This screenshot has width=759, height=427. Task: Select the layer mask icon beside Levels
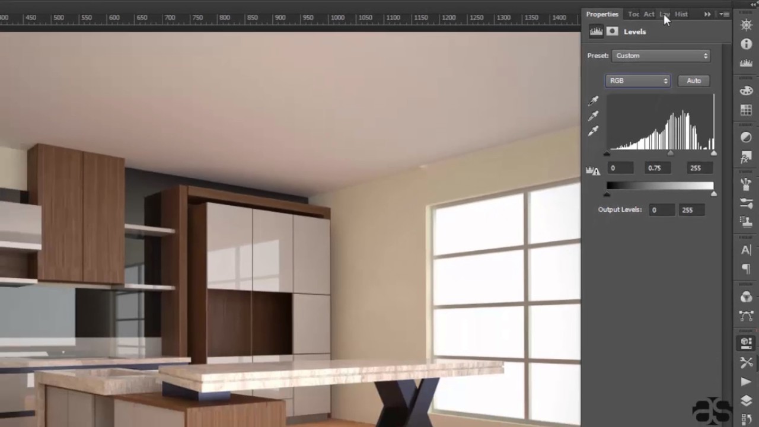(x=613, y=31)
